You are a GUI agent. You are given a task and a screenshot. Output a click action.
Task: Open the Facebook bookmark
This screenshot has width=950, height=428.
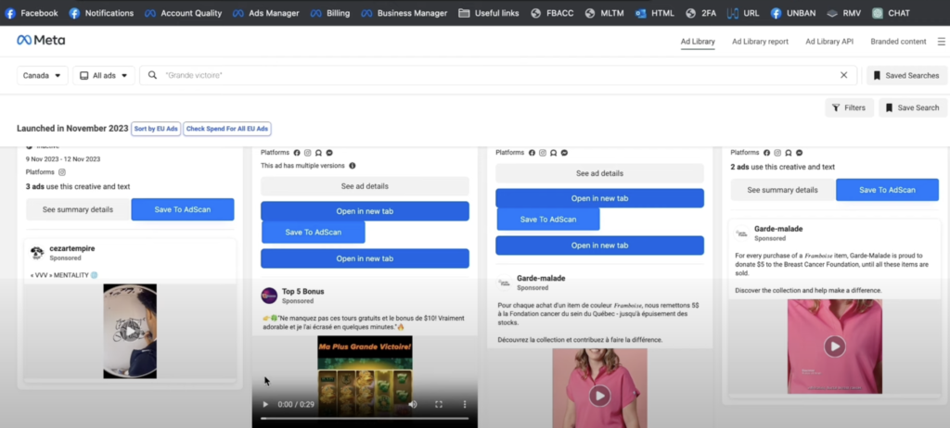tap(32, 13)
